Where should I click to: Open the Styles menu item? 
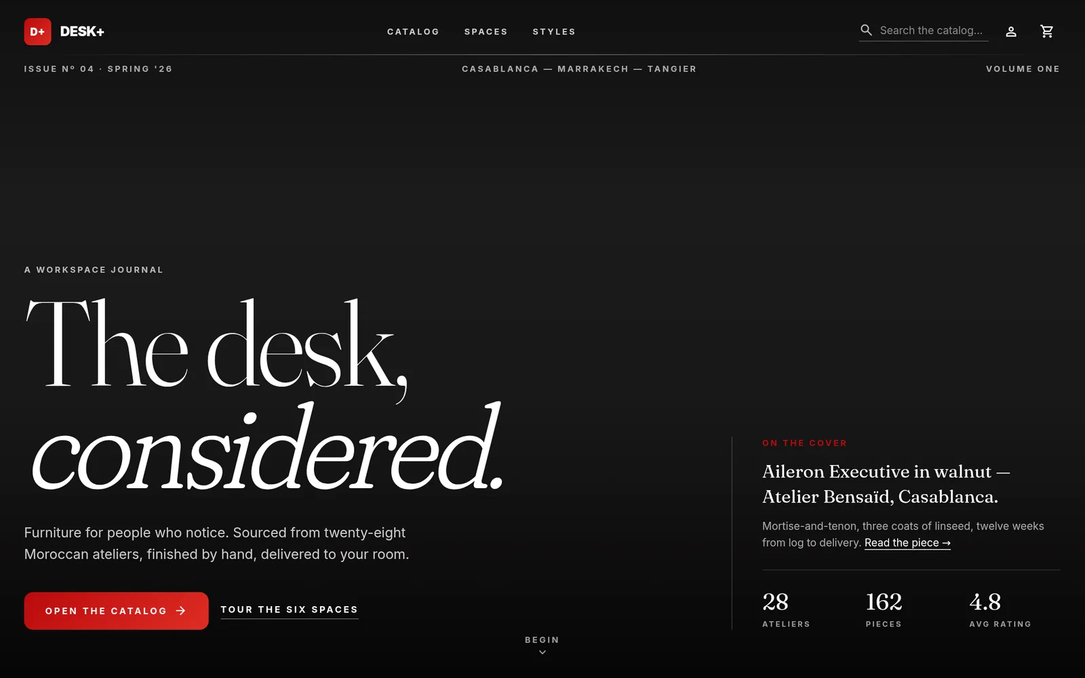[x=554, y=32]
